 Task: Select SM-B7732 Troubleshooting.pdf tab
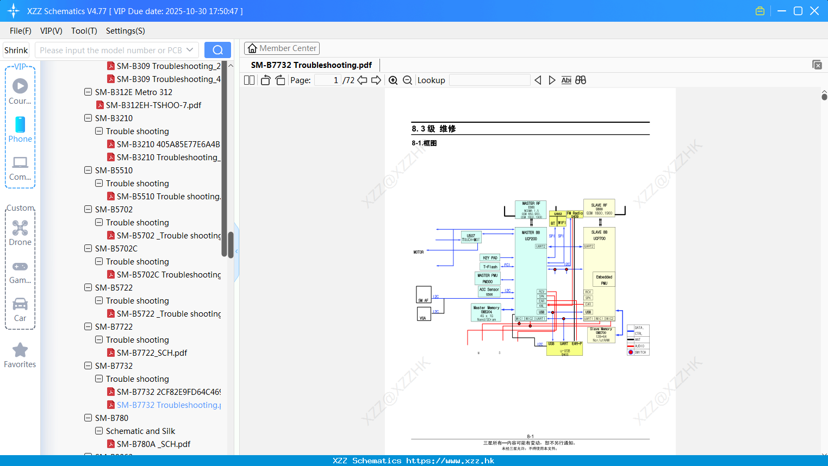312,65
